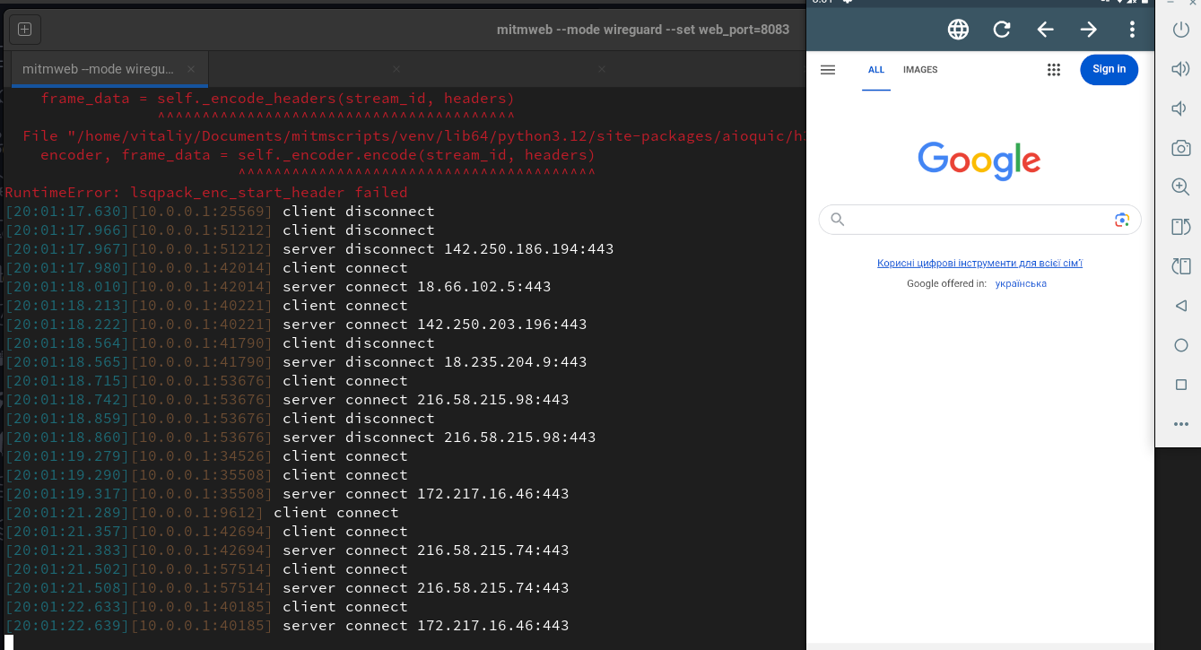Click the Google logo
Image resolution: width=1201 pixels, height=650 pixels.
pos(979,161)
